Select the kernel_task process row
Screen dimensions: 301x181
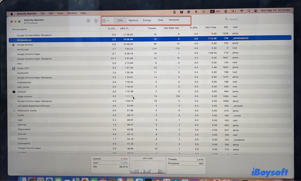150,49
